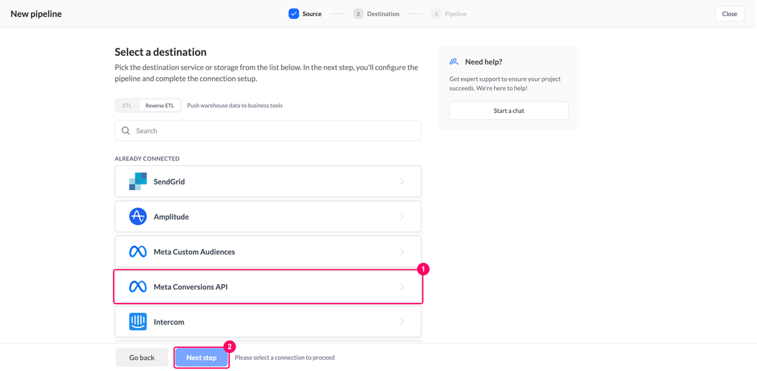Select the Meta Custom Audiences name

coord(194,252)
